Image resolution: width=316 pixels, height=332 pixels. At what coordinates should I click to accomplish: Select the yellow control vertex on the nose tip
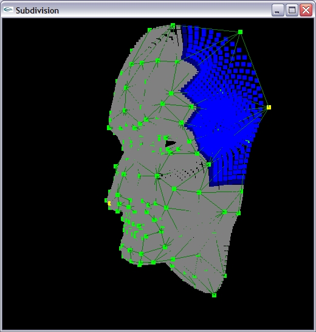(109, 204)
